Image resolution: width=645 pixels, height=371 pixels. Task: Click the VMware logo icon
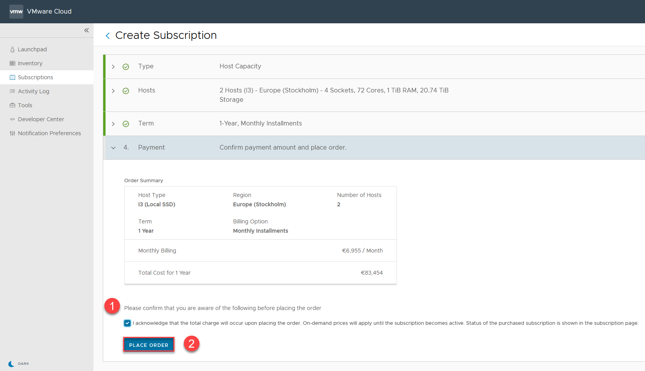click(16, 12)
